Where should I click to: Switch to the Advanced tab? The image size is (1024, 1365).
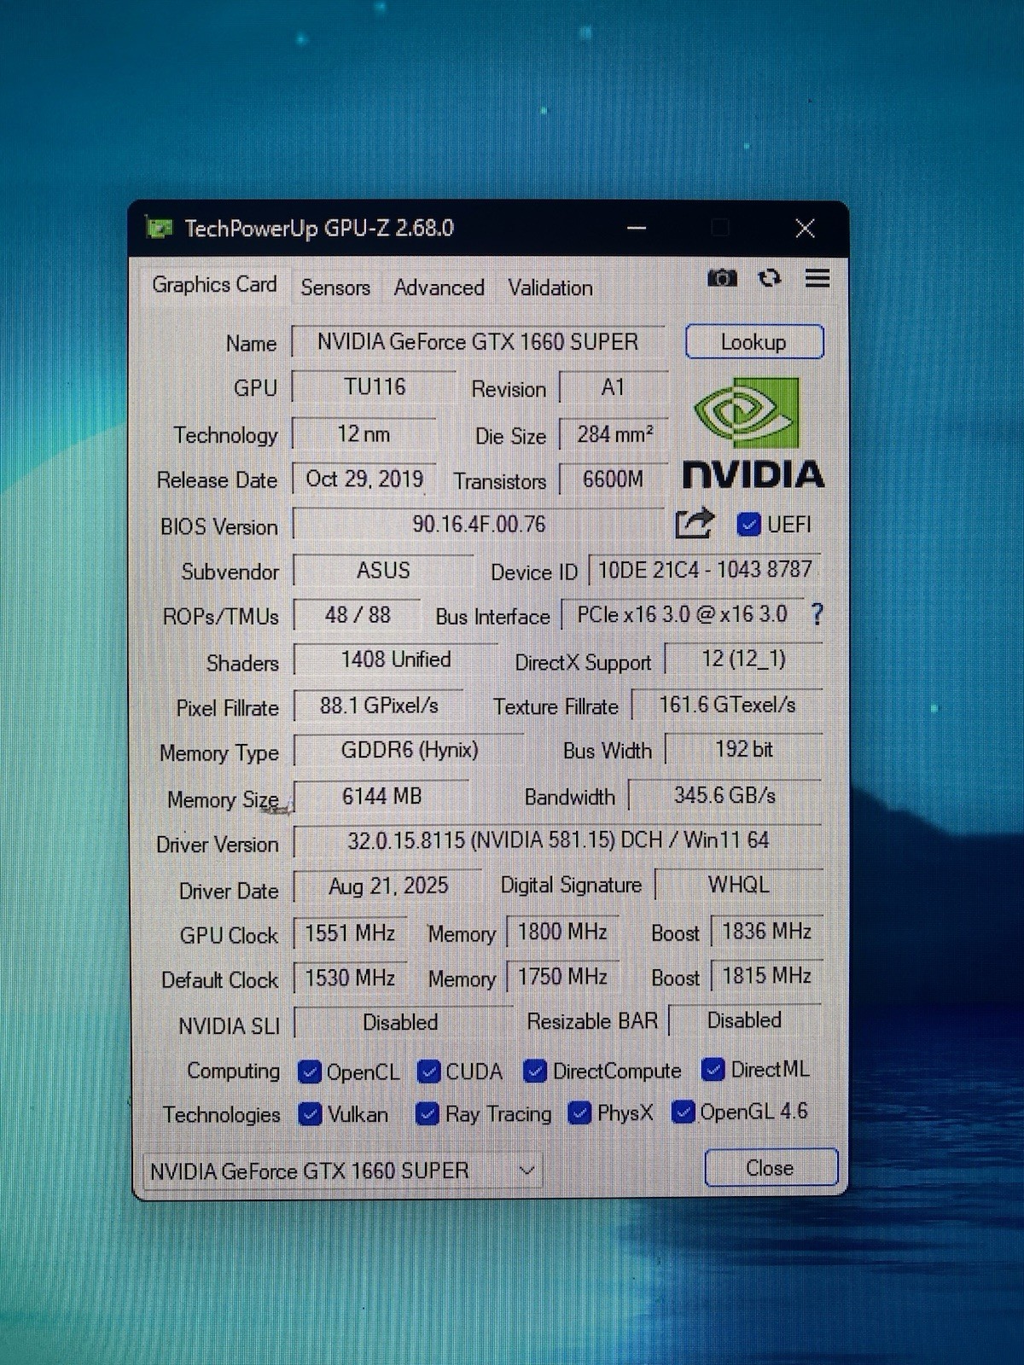(439, 288)
